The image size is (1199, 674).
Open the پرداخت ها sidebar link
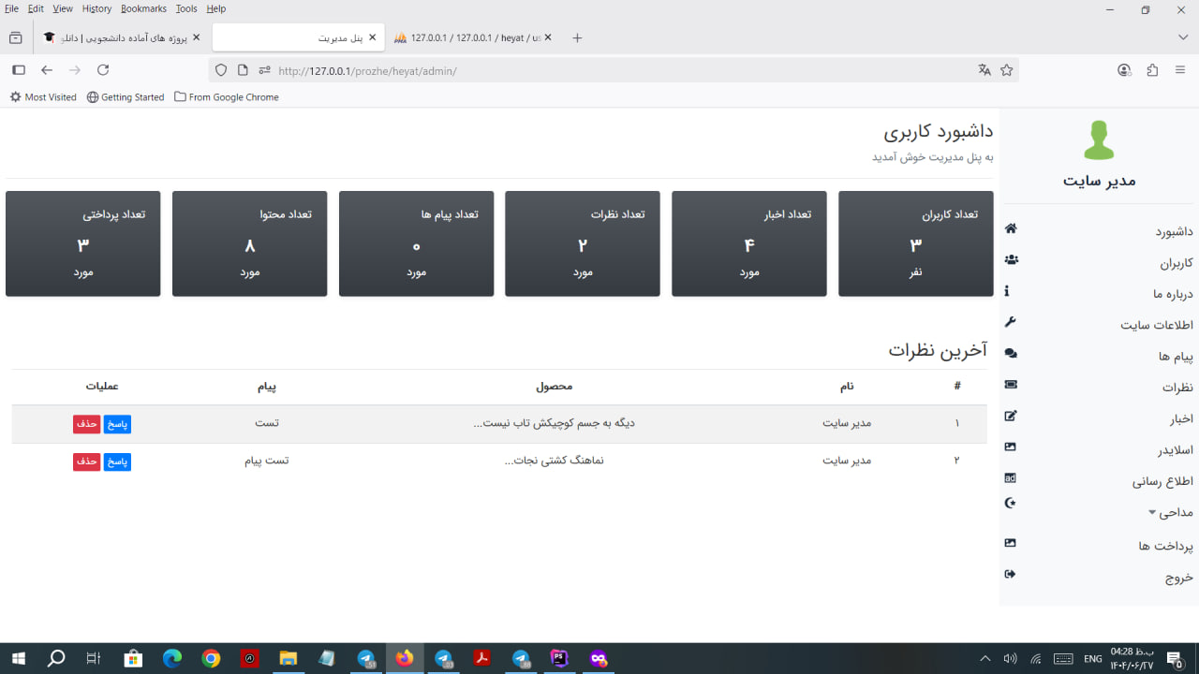[1165, 546]
